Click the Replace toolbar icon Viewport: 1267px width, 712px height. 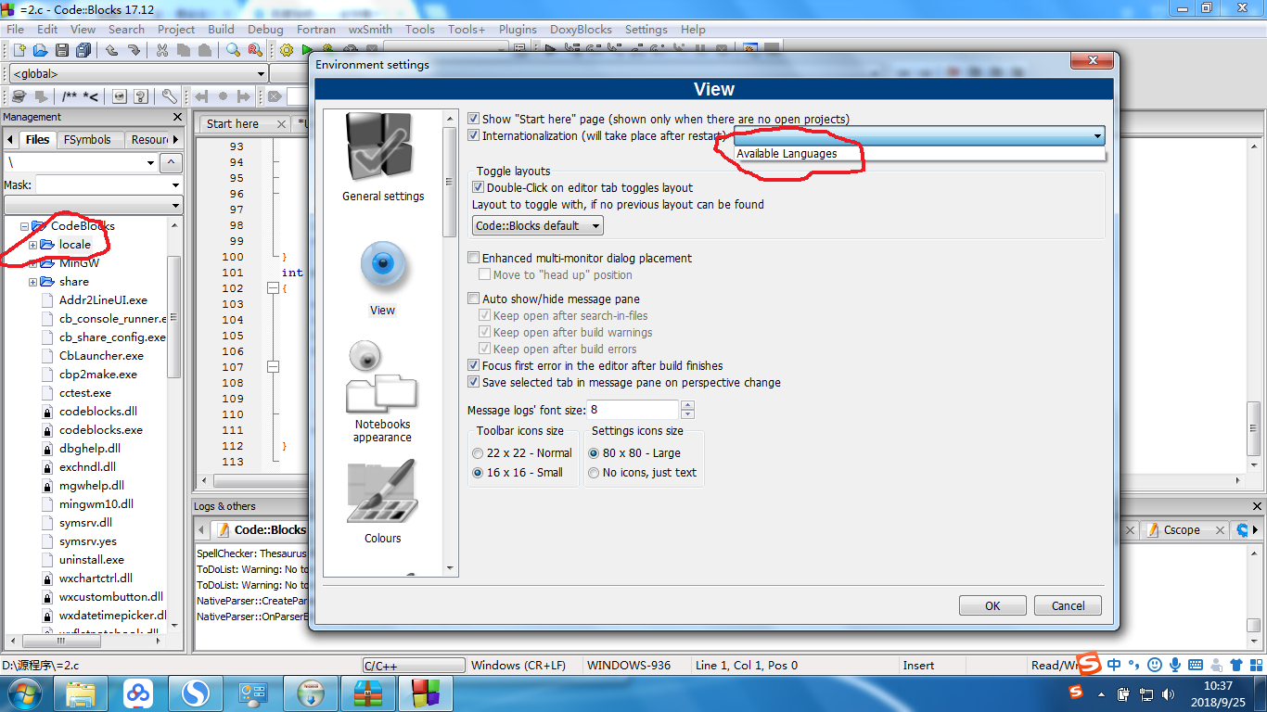(255, 50)
